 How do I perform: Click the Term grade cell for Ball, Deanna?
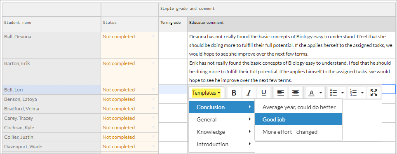(x=173, y=45)
